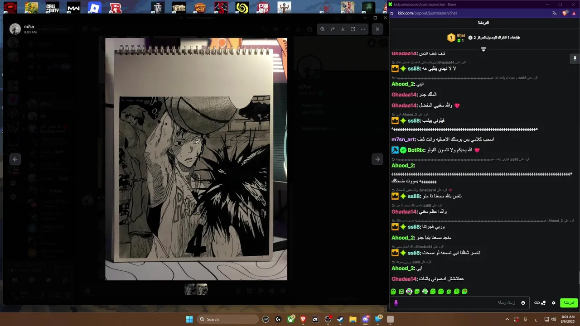
Task: Click the m7sn username in the viewer header
Action: coord(29,27)
